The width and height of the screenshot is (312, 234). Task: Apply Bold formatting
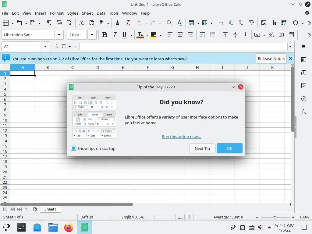click(105, 35)
